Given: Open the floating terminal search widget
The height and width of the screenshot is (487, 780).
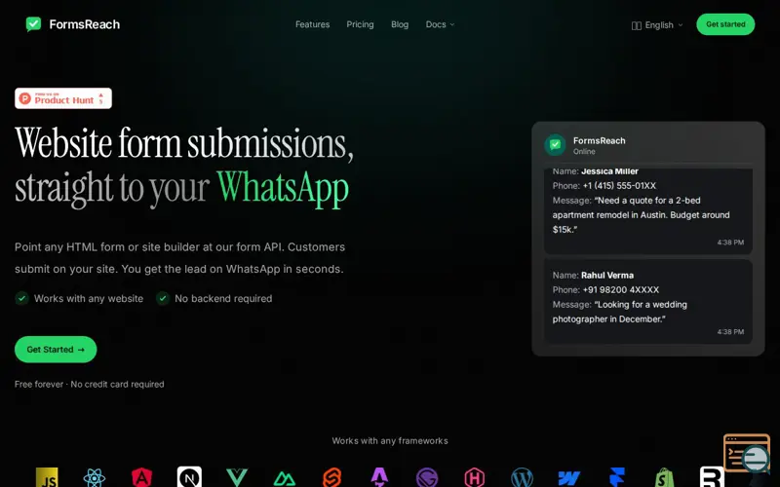Looking at the screenshot, I should click(747, 453).
